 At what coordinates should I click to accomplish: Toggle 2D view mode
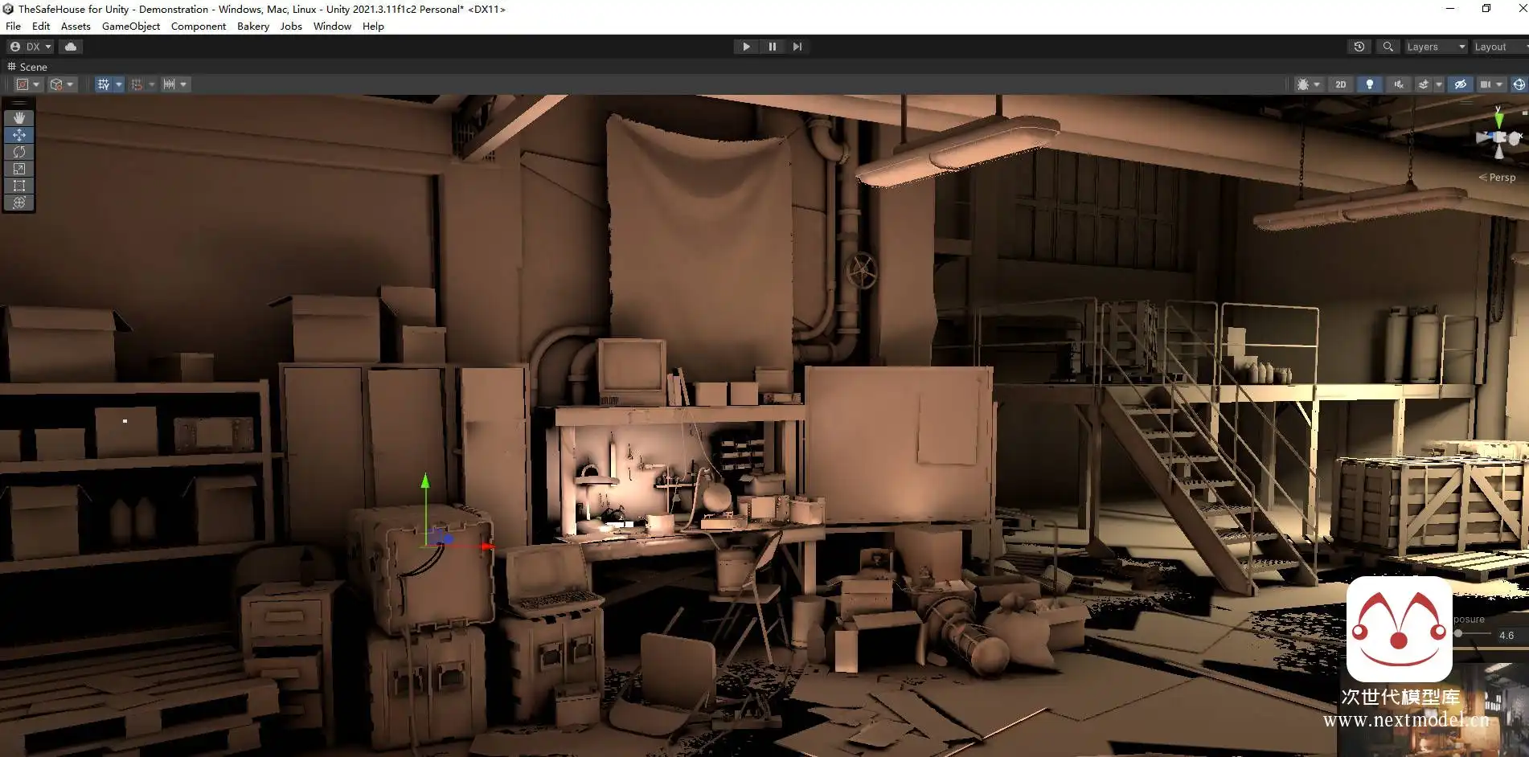(x=1340, y=84)
